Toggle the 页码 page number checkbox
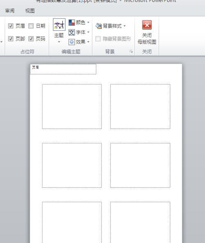Screen dimensions: 205x243 pos(31,39)
